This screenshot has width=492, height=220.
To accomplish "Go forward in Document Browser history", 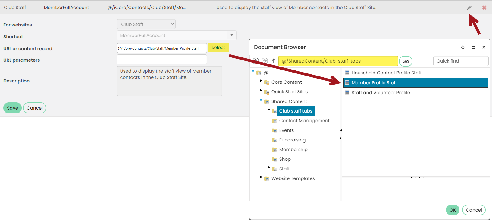I will click(x=265, y=61).
